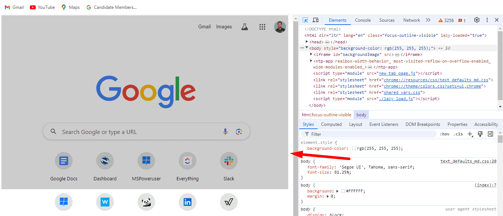The width and height of the screenshot is (503, 216).
Task: Open rgb(255, 255, 255) color swatch
Action: pyautogui.click(x=354, y=149)
